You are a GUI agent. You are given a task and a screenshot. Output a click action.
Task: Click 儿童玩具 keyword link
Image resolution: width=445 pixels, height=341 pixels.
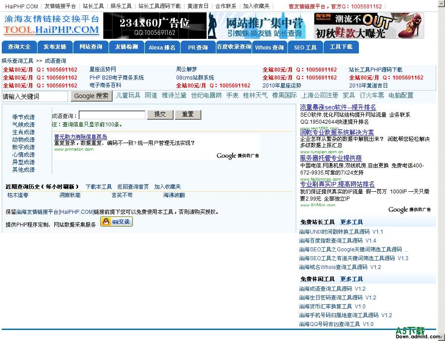click(x=128, y=95)
